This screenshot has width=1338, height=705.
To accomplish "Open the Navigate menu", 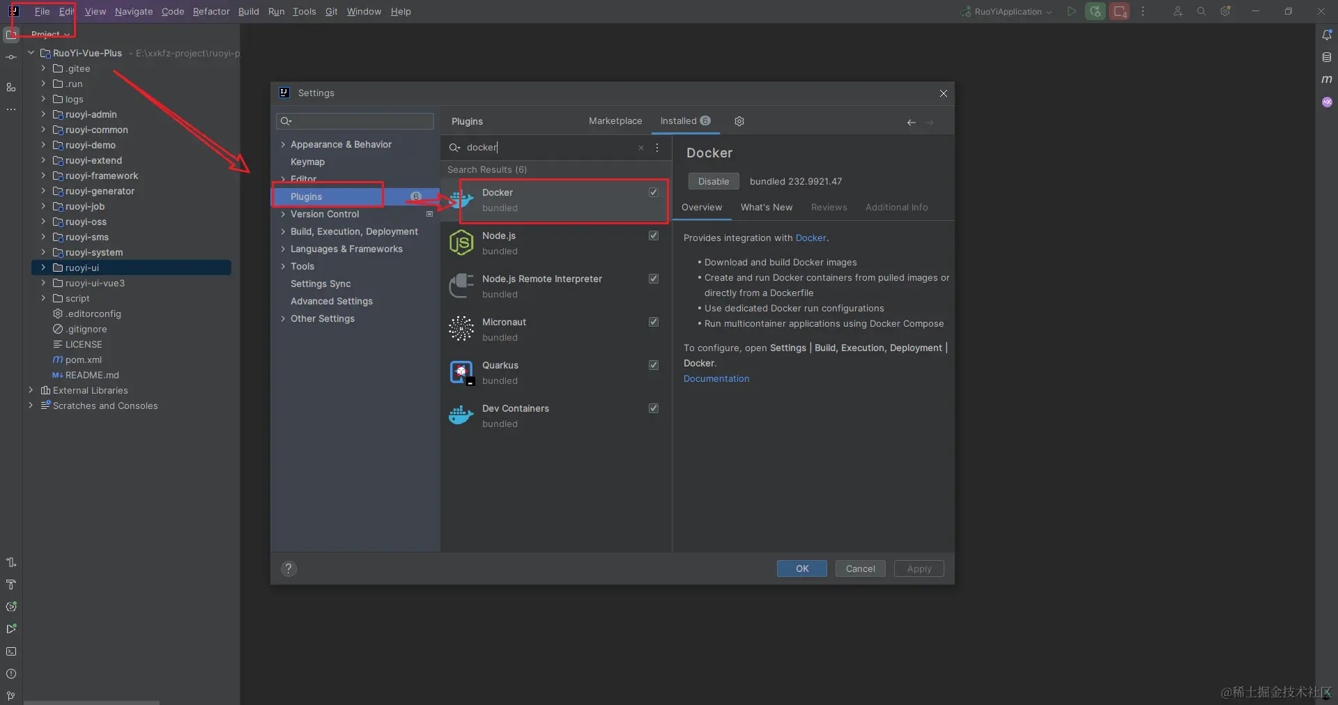I will [x=134, y=12].
